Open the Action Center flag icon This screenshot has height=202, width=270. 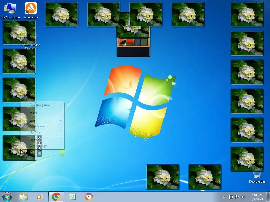(237, 197)
